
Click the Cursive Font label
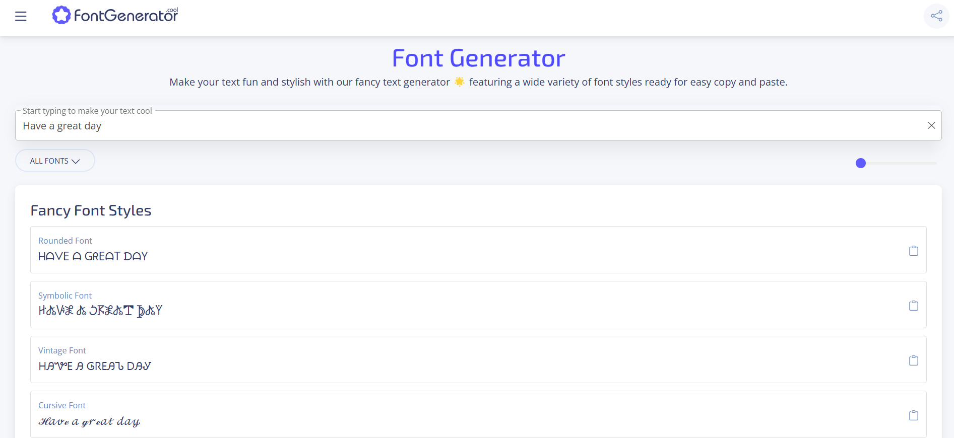(x=62, y=405)
